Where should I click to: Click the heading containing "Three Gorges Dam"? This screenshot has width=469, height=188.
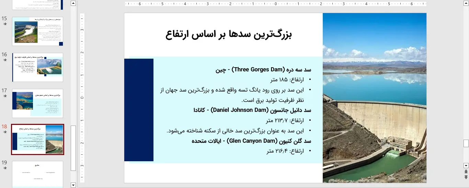(x=263, y=70)
